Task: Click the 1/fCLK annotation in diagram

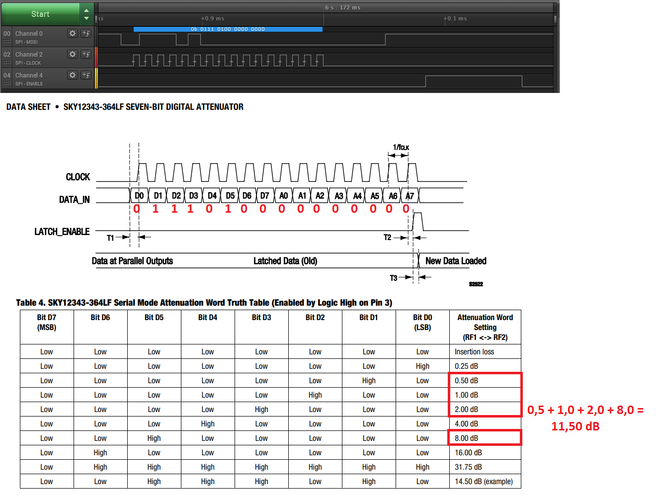Action: 401,147
